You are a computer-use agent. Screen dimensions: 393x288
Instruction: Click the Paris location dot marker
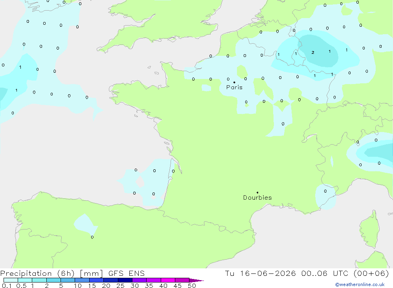[234, 82]
